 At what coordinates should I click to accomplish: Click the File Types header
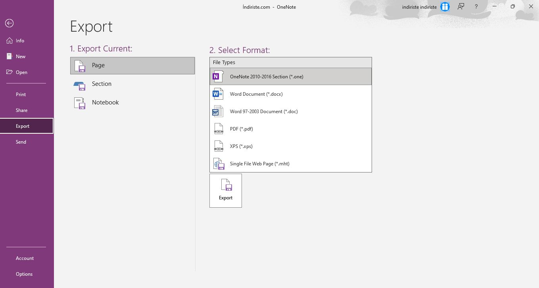pos(291,63)
